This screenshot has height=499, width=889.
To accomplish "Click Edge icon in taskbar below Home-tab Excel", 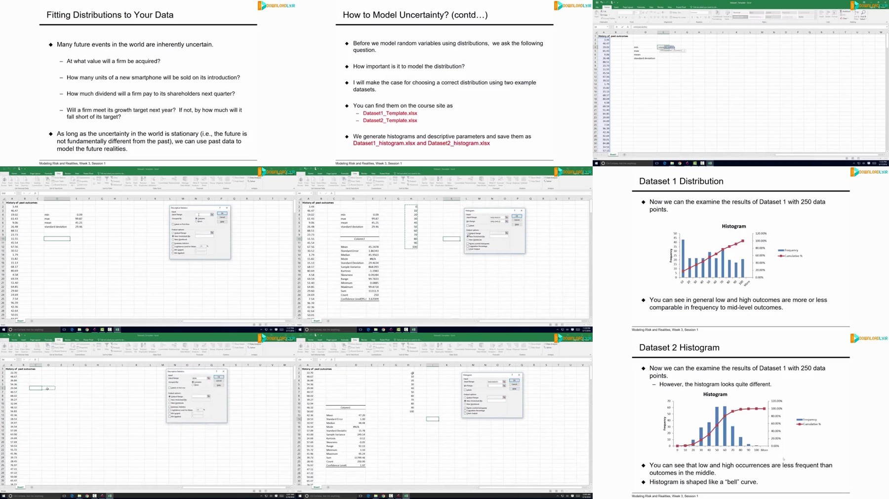I will click(x=665, y=163).
